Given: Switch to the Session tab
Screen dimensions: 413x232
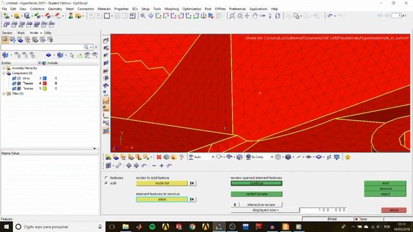Looking at the screenshot, I should 7,33.
